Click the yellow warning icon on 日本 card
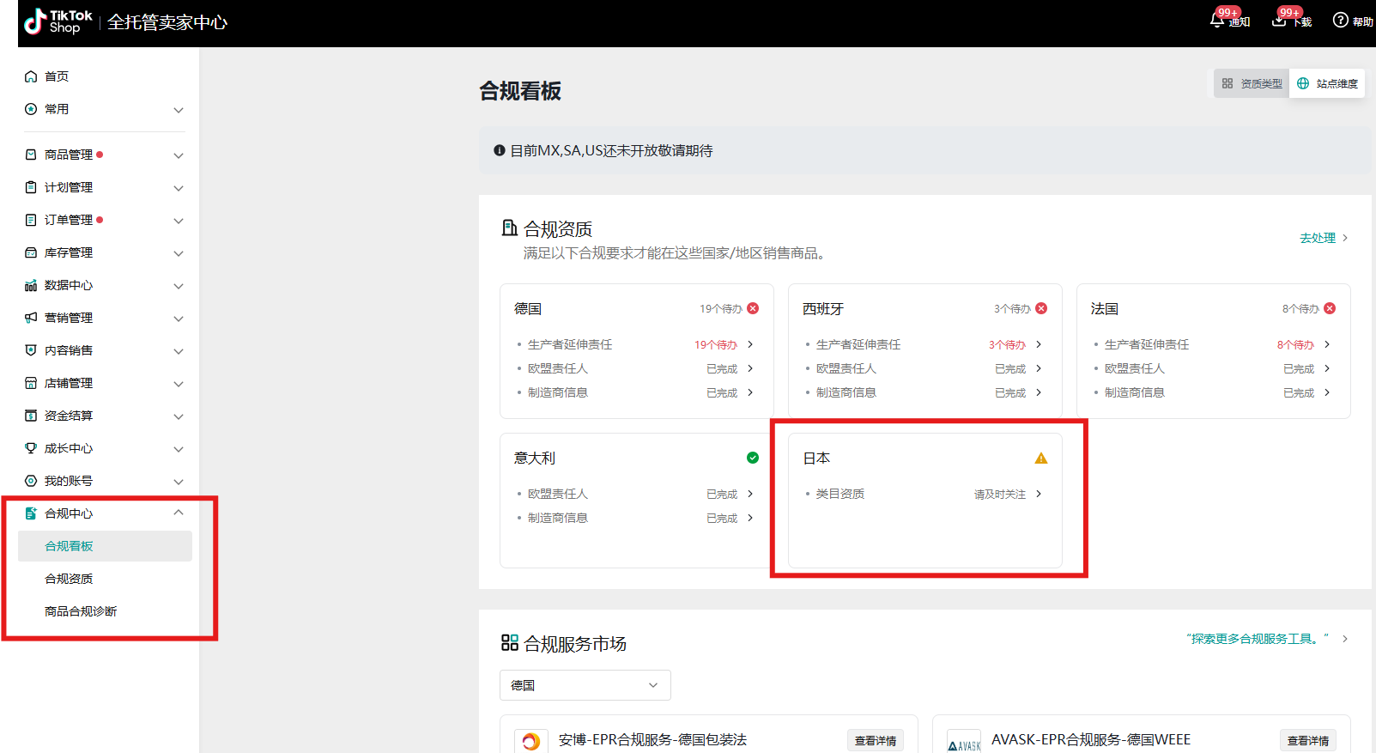 tap(1040, 458)
